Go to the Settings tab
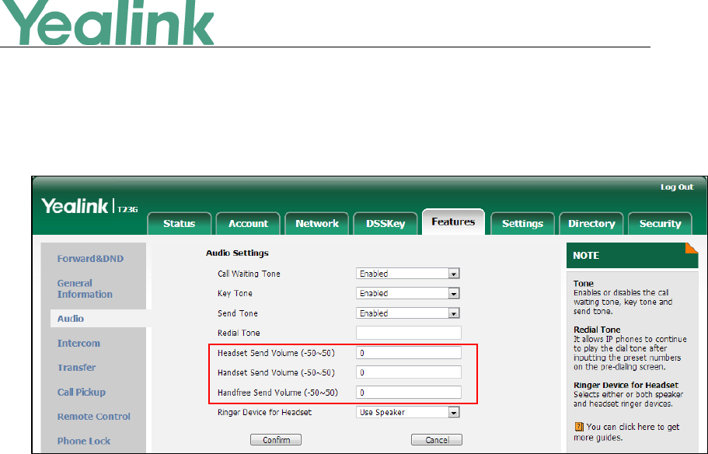 click(522, 224)
